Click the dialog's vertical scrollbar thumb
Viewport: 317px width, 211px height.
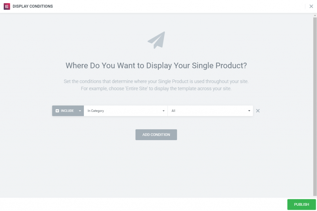(315, 105)
